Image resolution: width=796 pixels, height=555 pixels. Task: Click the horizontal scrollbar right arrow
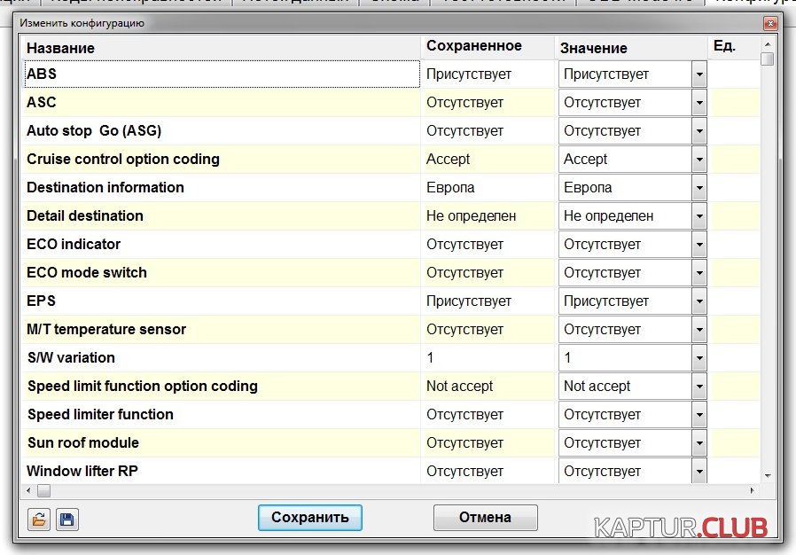[753, 490]
